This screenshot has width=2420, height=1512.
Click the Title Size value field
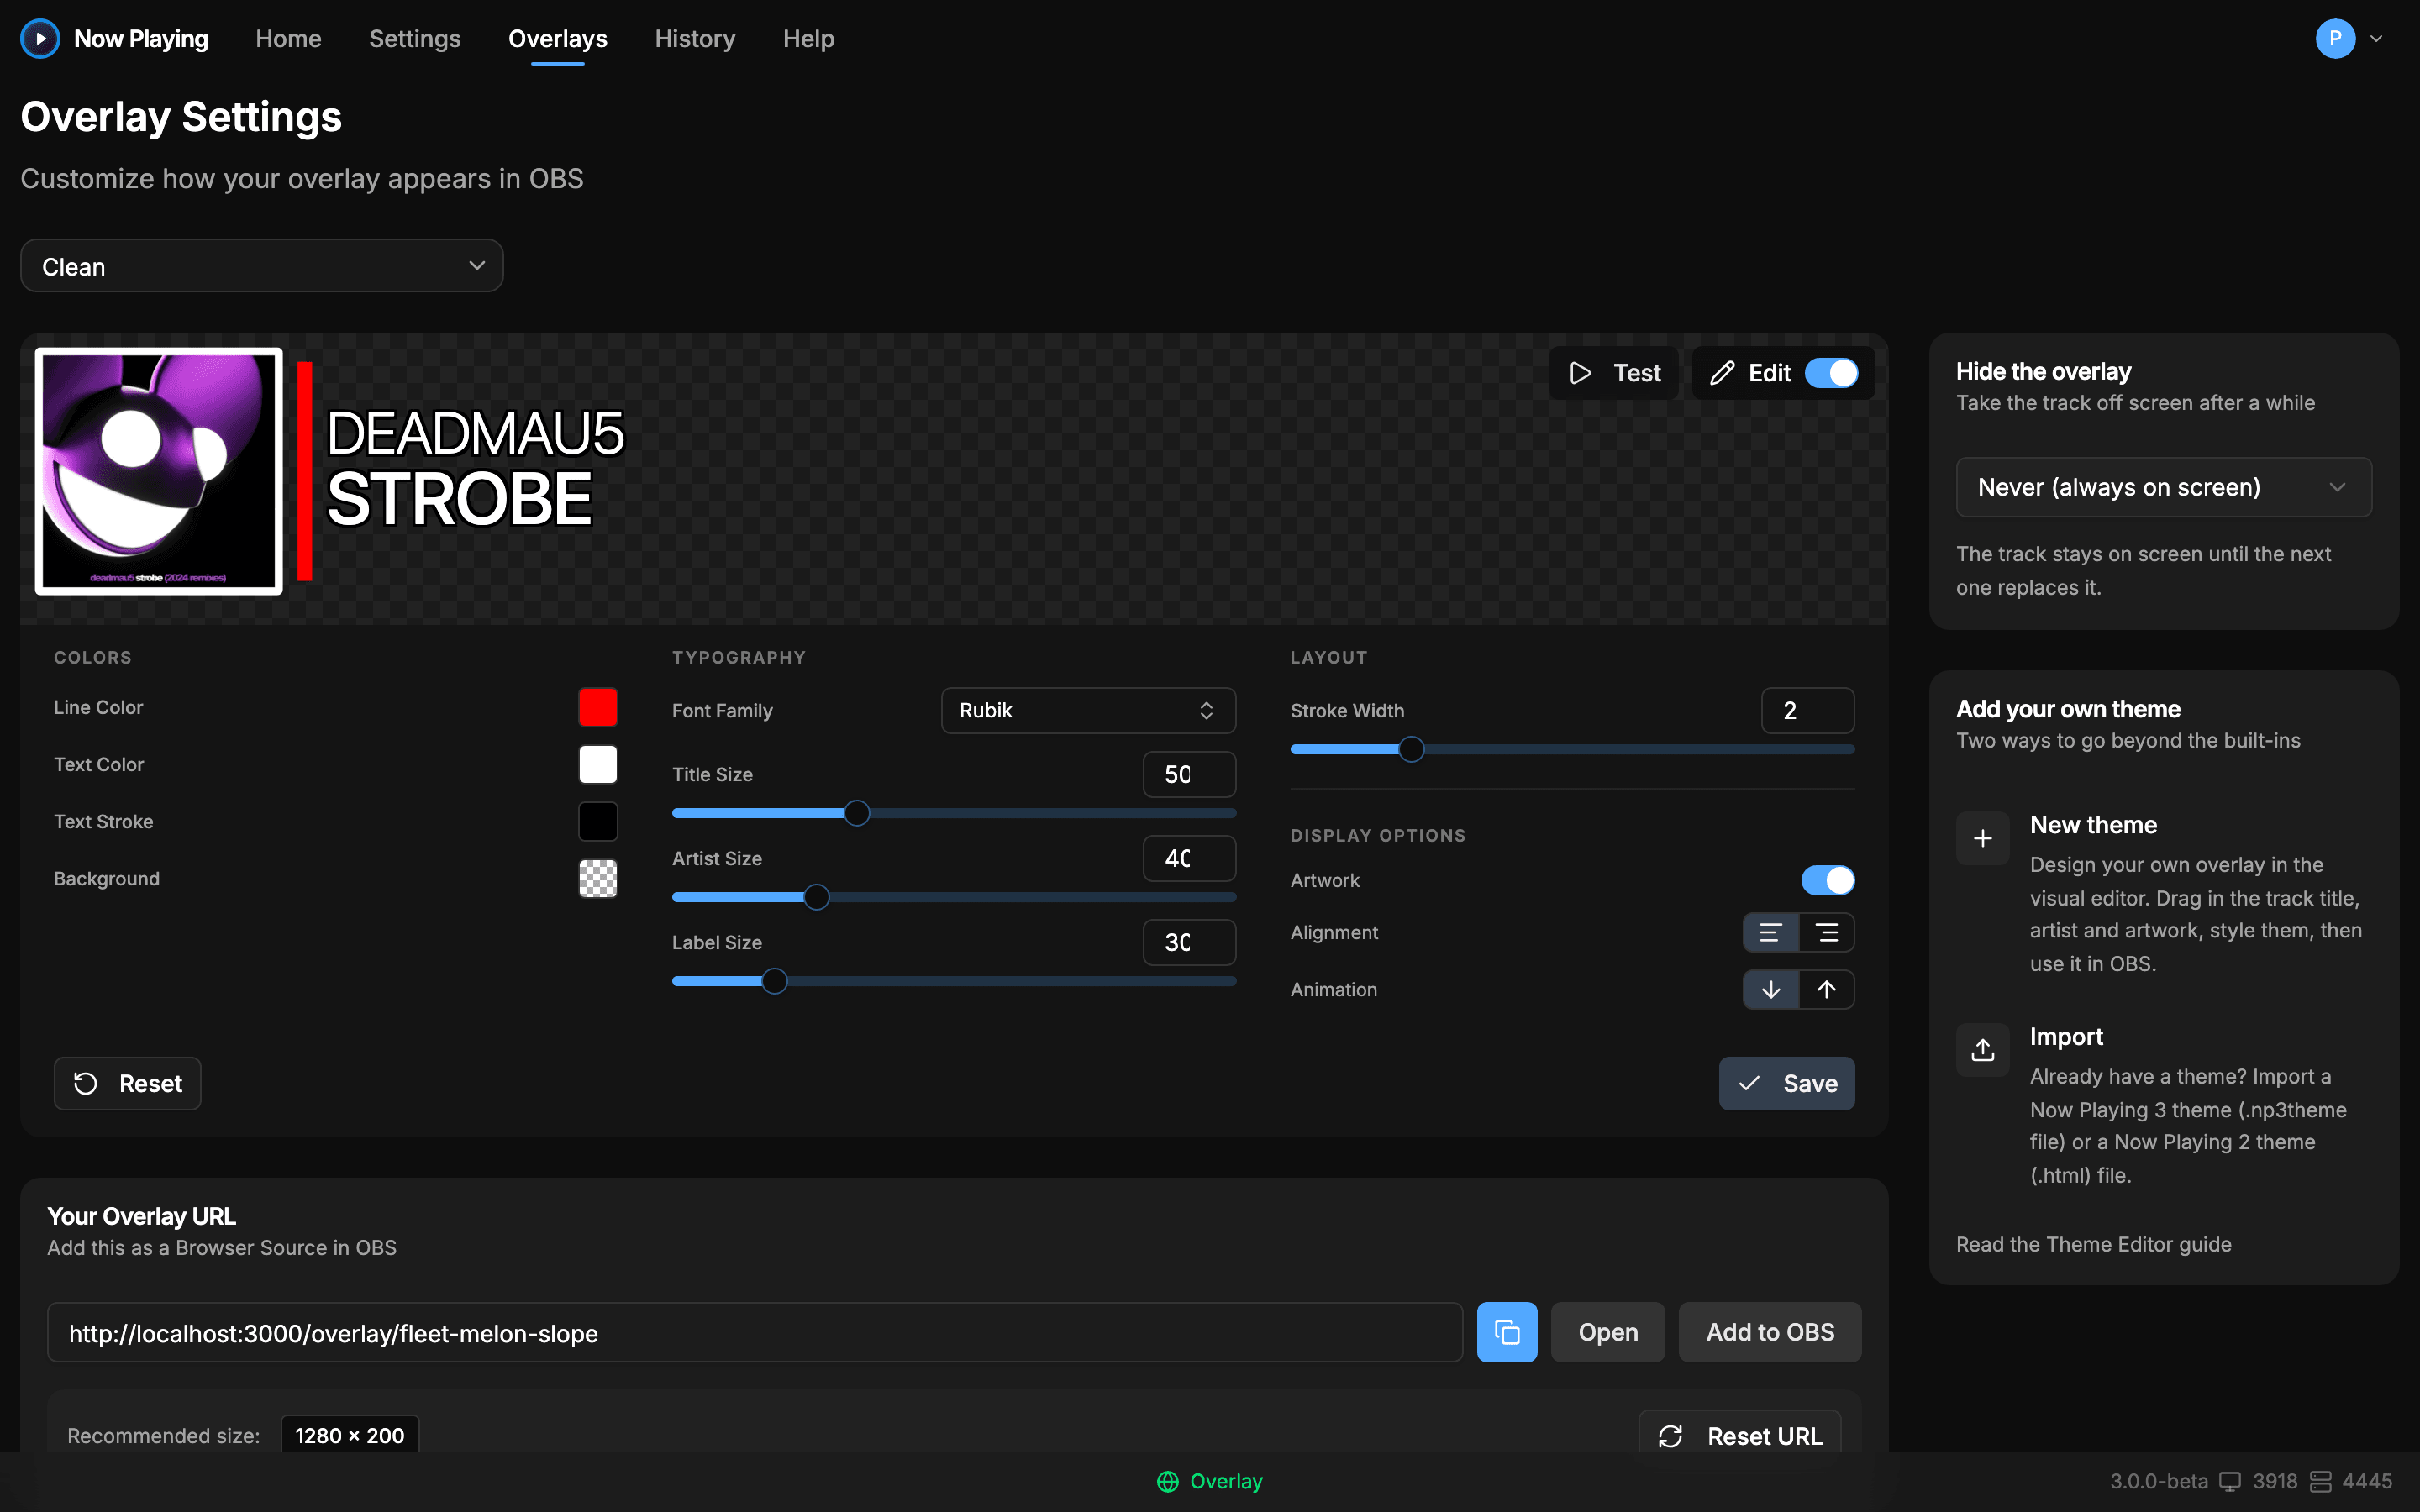point(1189,774)
